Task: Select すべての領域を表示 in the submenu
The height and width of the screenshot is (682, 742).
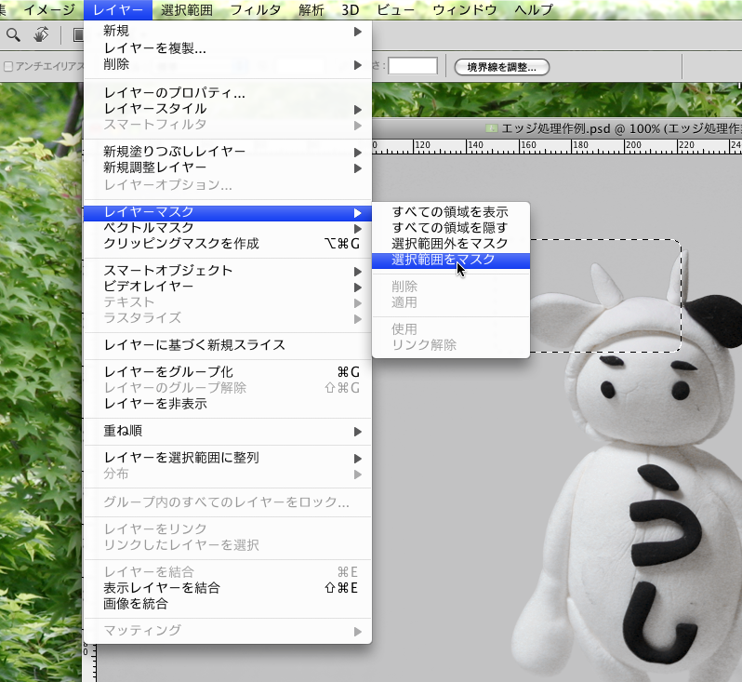Action: pyautogui.click(x=451, y=212)
